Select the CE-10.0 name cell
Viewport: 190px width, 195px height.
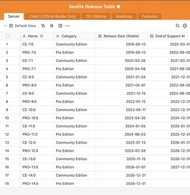(x=37, y=110)
